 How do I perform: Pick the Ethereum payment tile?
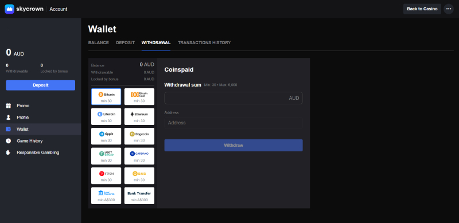click(x=139, y=116)
